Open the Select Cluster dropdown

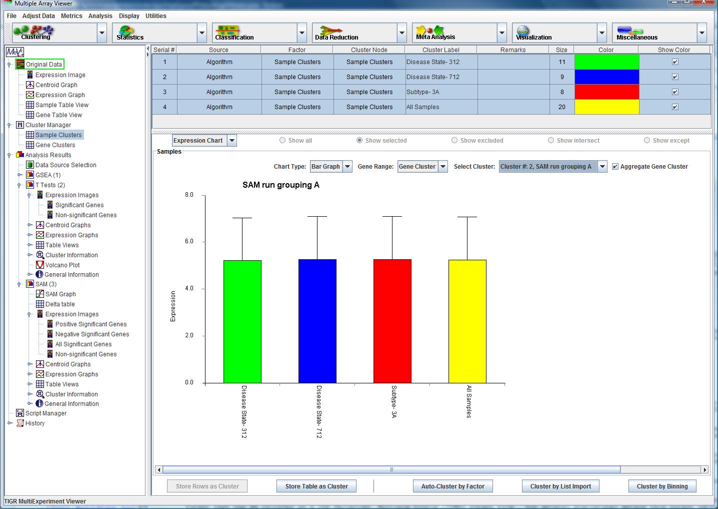pos(602,167)
